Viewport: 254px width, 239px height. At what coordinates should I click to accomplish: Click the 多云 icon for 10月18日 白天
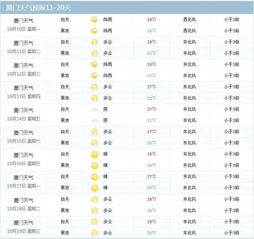(x=94, y=200)
